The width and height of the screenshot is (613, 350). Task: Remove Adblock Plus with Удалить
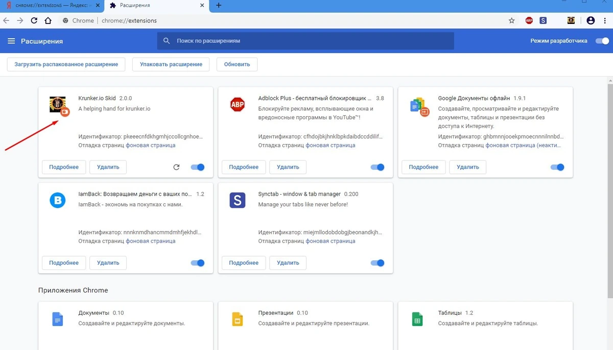(288, 167)
